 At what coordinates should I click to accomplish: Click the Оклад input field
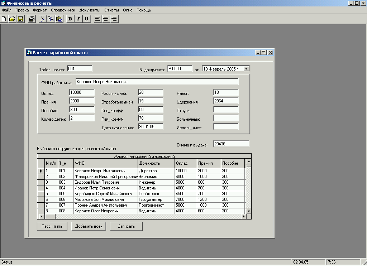coord(82,92)
